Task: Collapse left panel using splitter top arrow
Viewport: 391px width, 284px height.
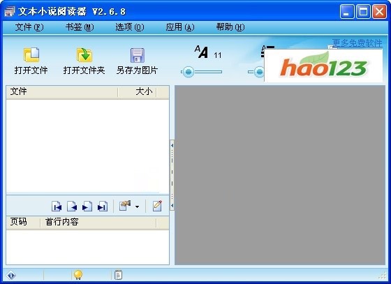Action: pyautogui.click(x=172, y=145)
